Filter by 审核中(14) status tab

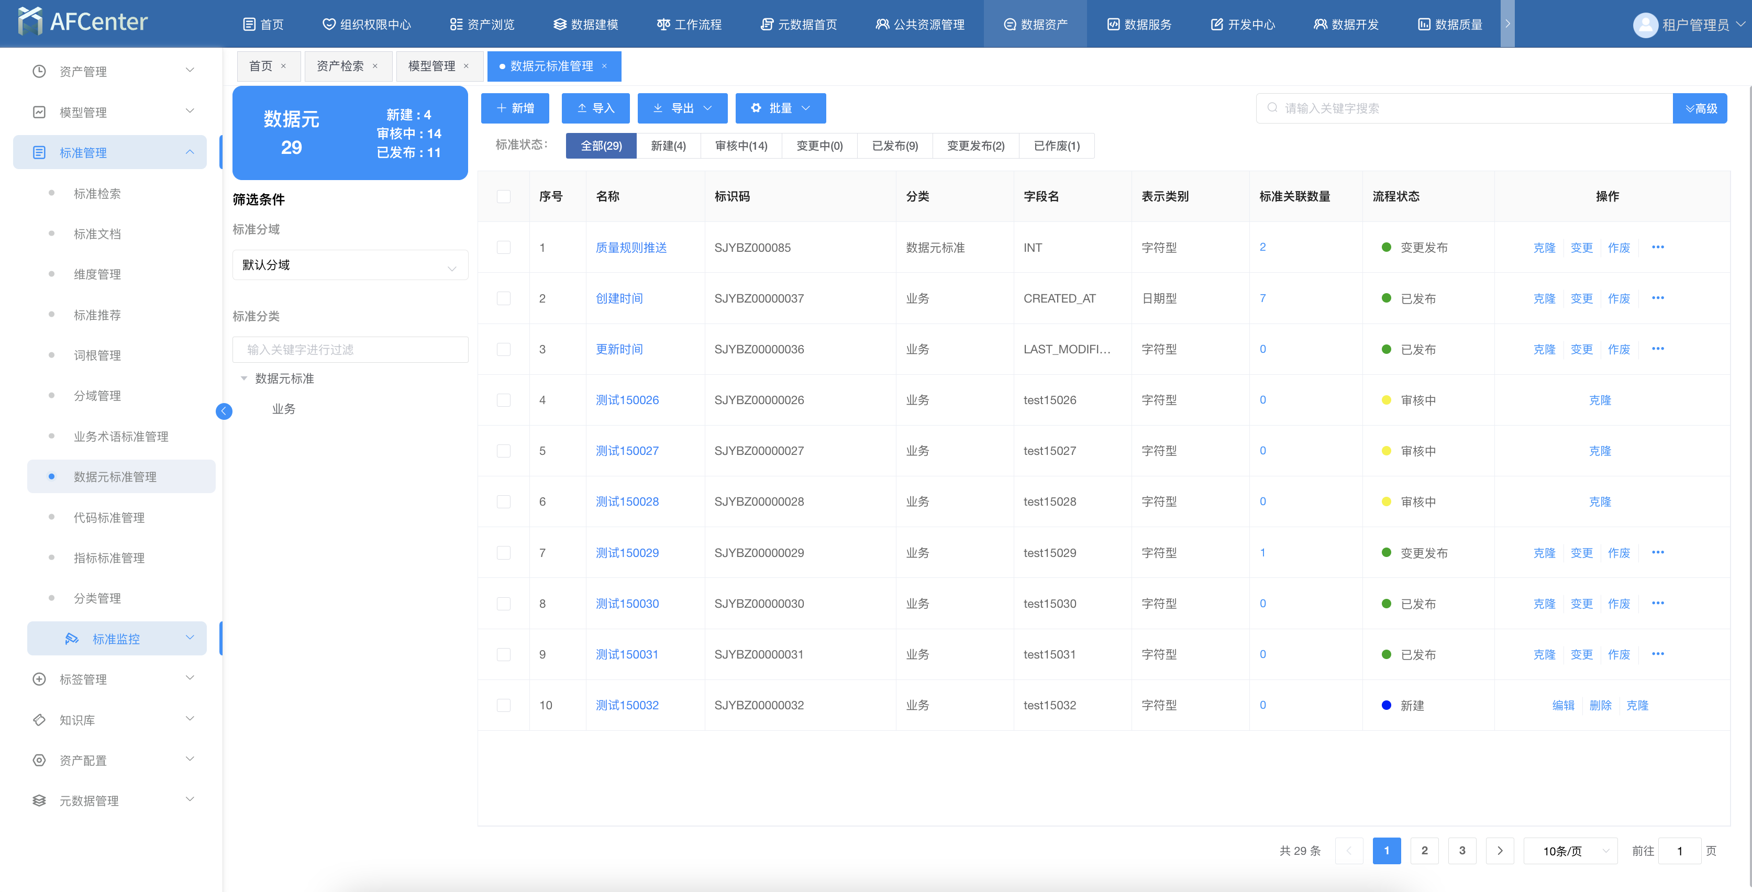point(741,146)
